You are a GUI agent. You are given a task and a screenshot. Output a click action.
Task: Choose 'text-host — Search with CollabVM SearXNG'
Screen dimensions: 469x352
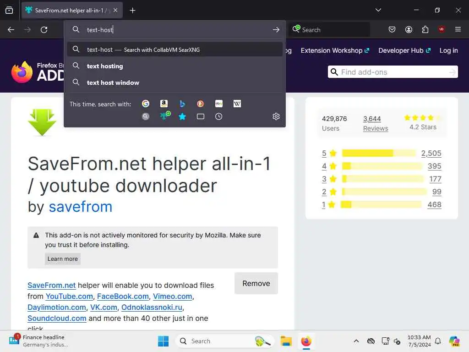[x=175, y=49]
